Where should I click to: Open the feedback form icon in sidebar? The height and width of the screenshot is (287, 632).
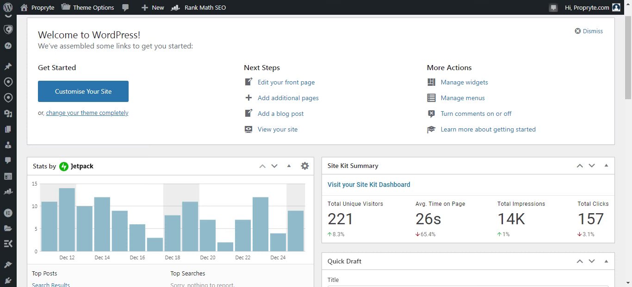pyautogui.click(x=8, y=176)
